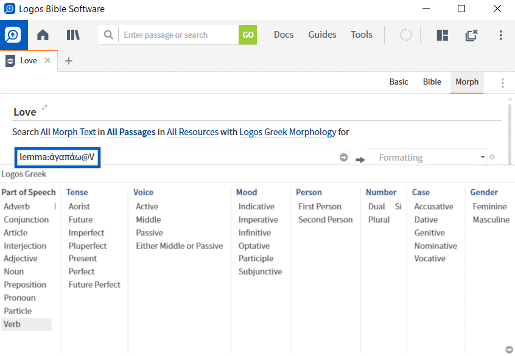This screenshot has height=356, width=515.
Task: Click inside the Enter passage or search bar
Action: point(177,35)
